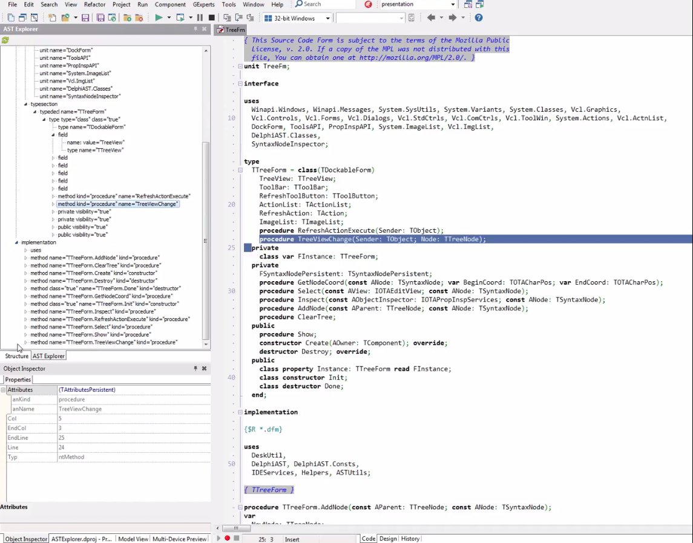The width and height of the screenshot is (693, 543).
Task: Open the Component menu
Action: (x=170, y=4)
